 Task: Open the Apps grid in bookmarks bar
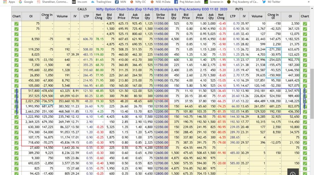9,2
